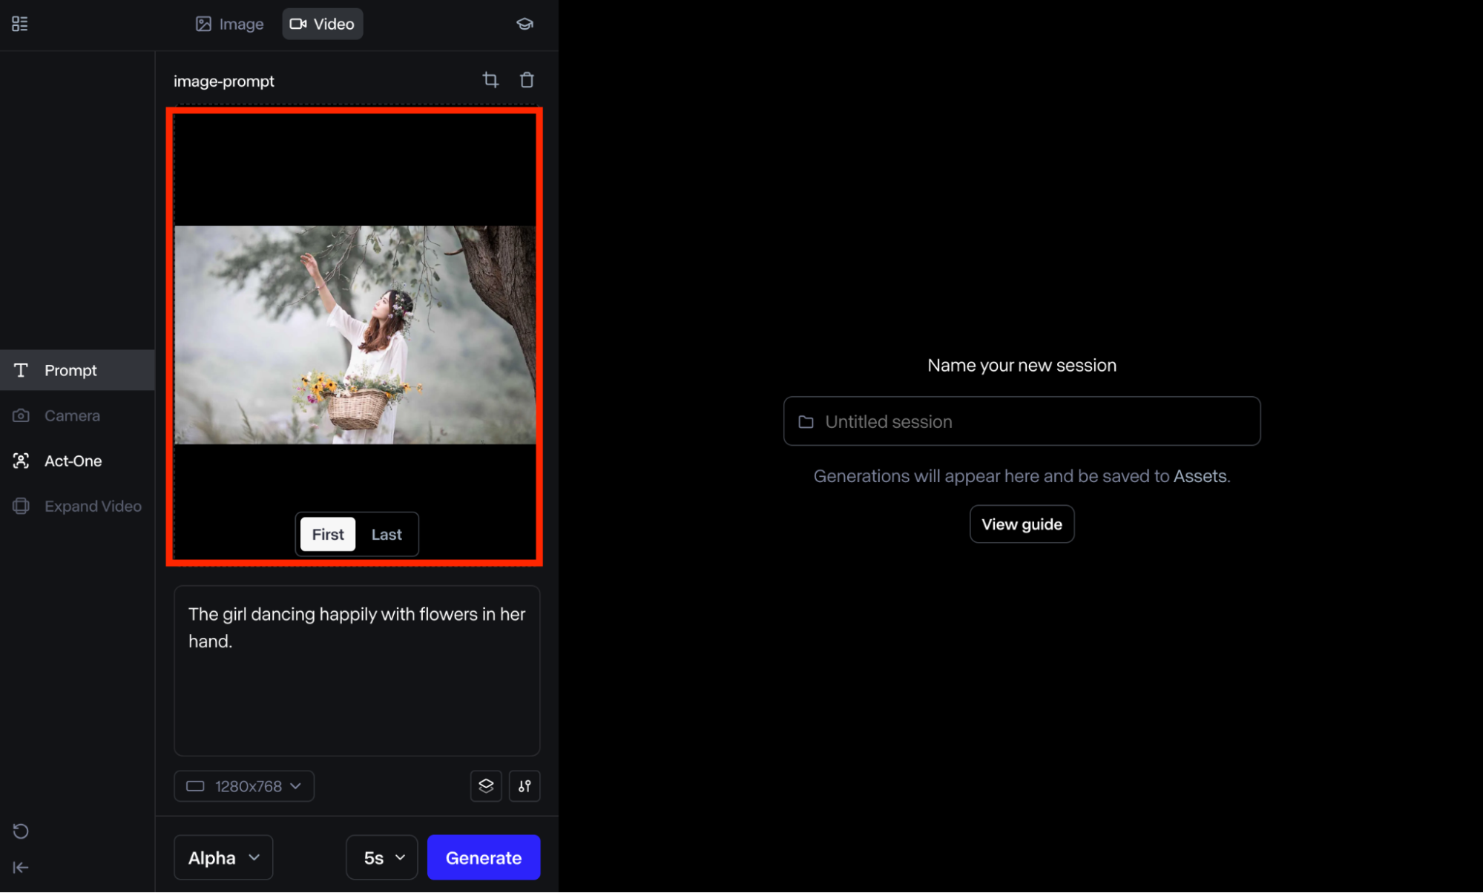
Task: Click the Prompt T icon
Action: 21,370
